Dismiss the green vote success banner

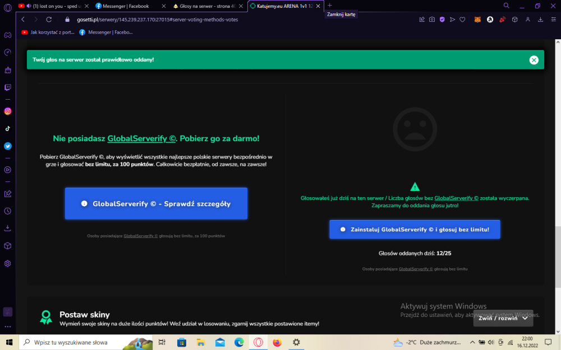[x=534, y=60]
